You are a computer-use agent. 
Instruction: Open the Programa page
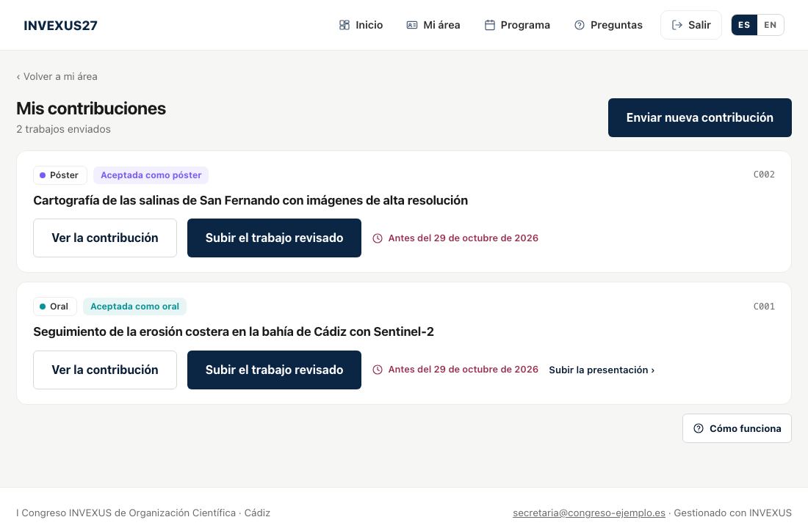517,25
